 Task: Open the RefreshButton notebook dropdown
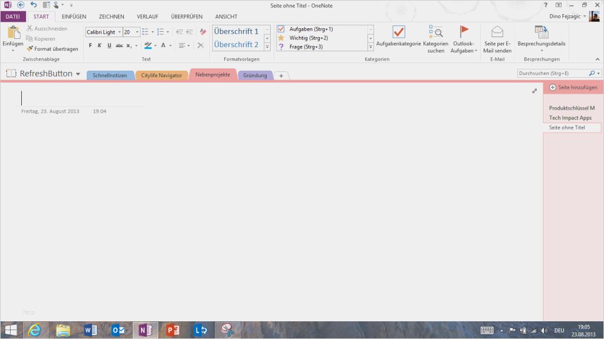point(78,74)
